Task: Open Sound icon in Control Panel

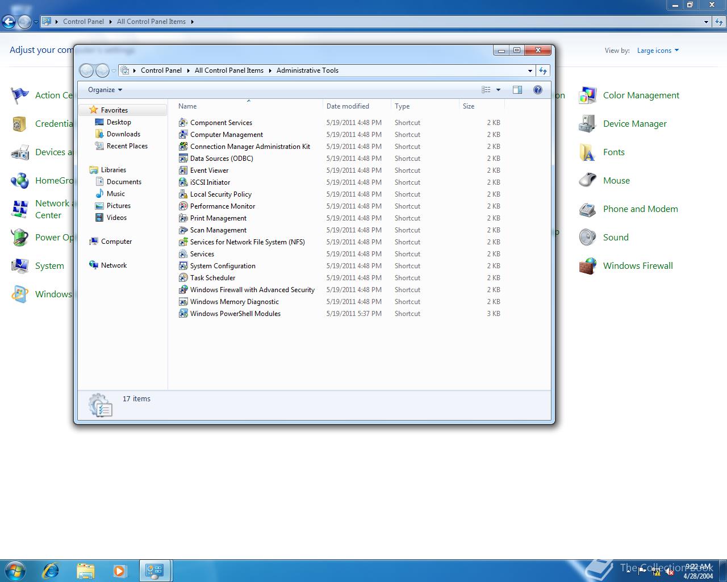Action: pyautogui.click(x=587, y=238)
